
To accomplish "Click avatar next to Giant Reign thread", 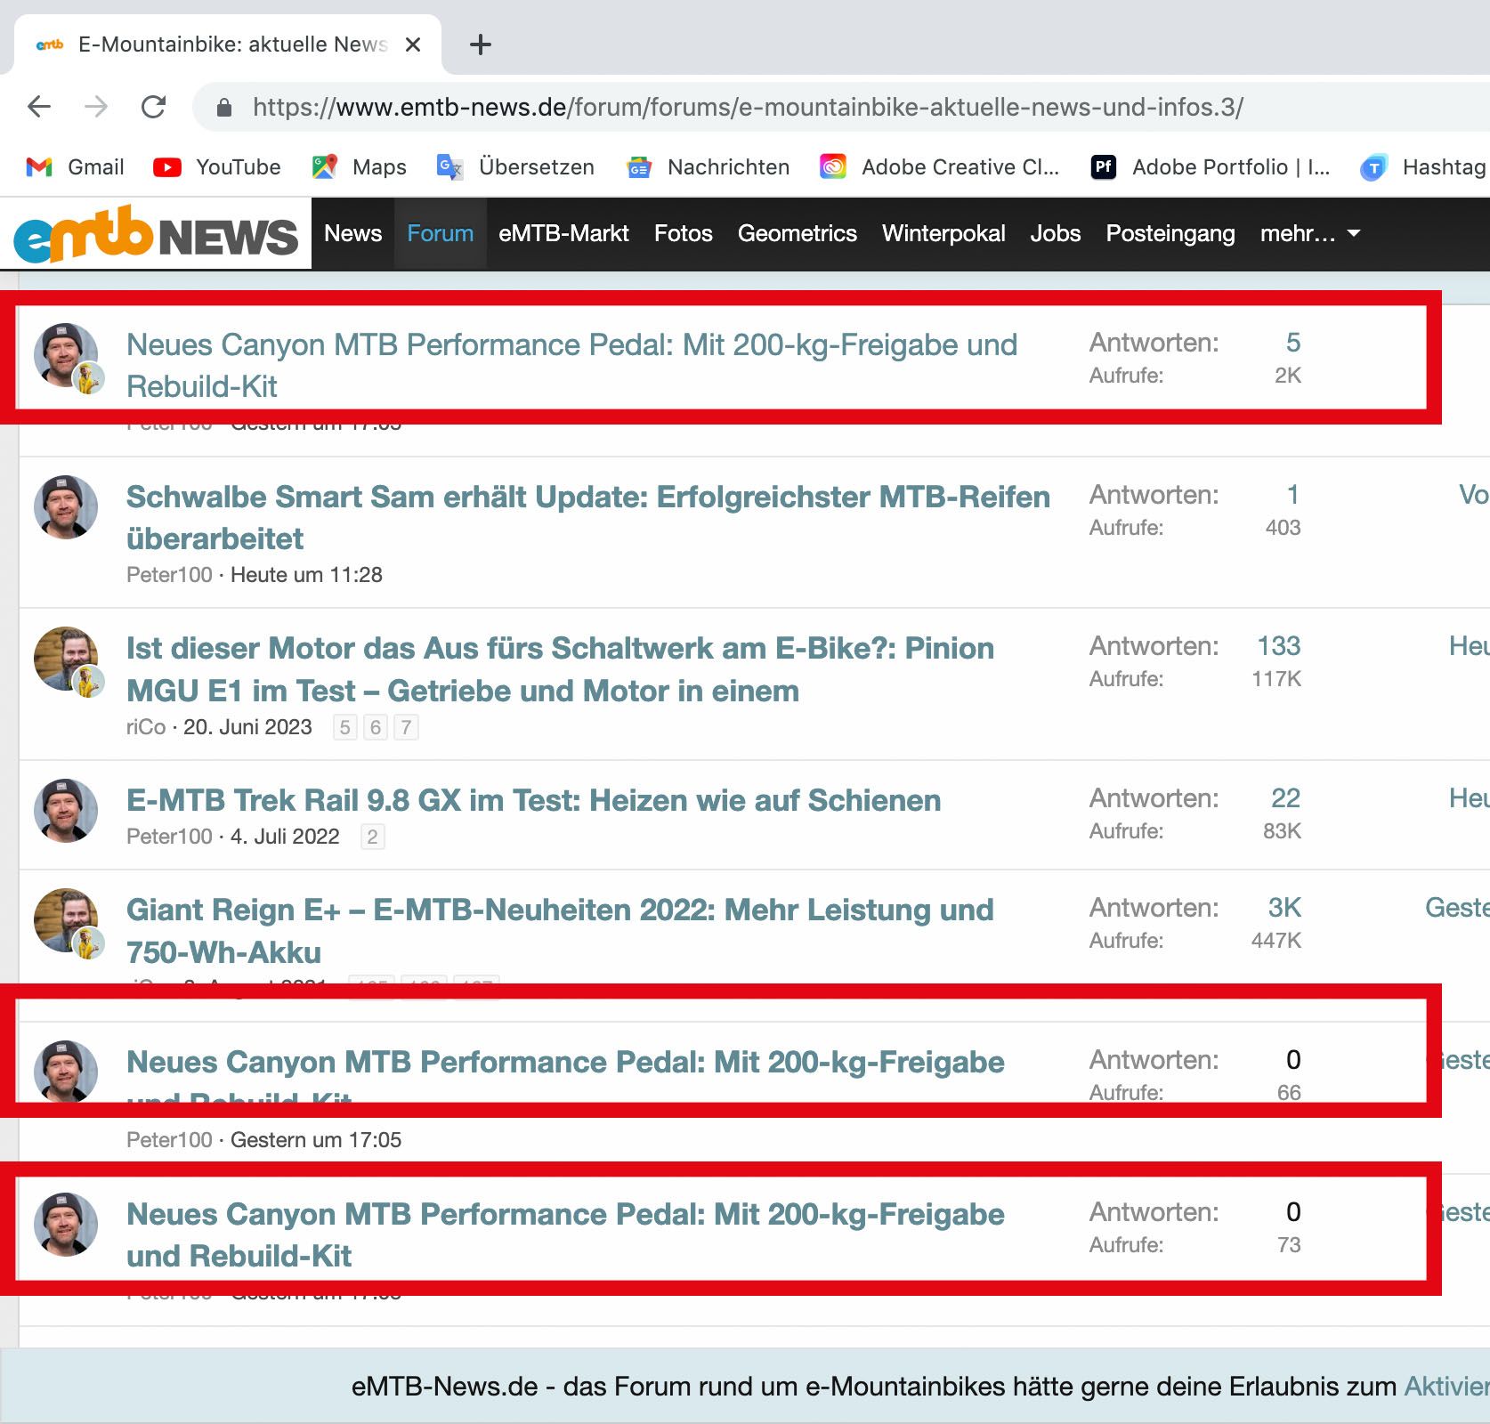I will coord(66,920).
